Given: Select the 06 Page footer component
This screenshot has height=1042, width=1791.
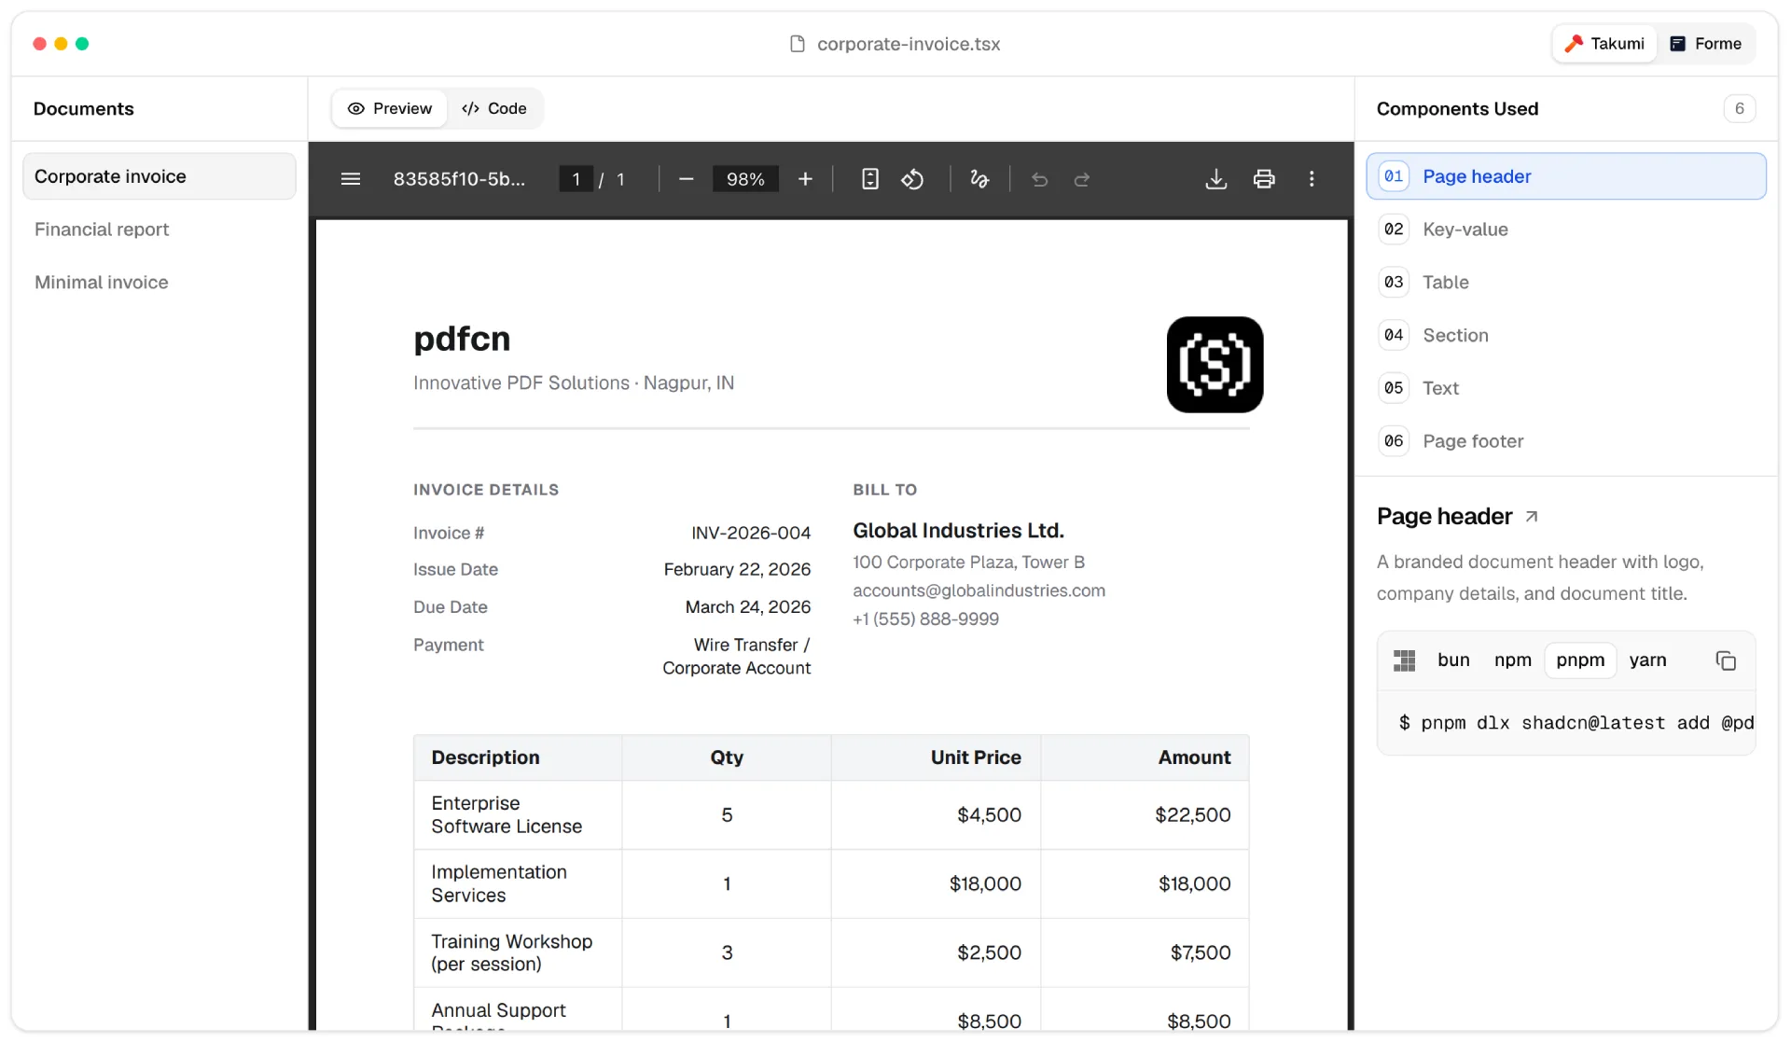Looking at the screenshot, I should [1566, 441].
